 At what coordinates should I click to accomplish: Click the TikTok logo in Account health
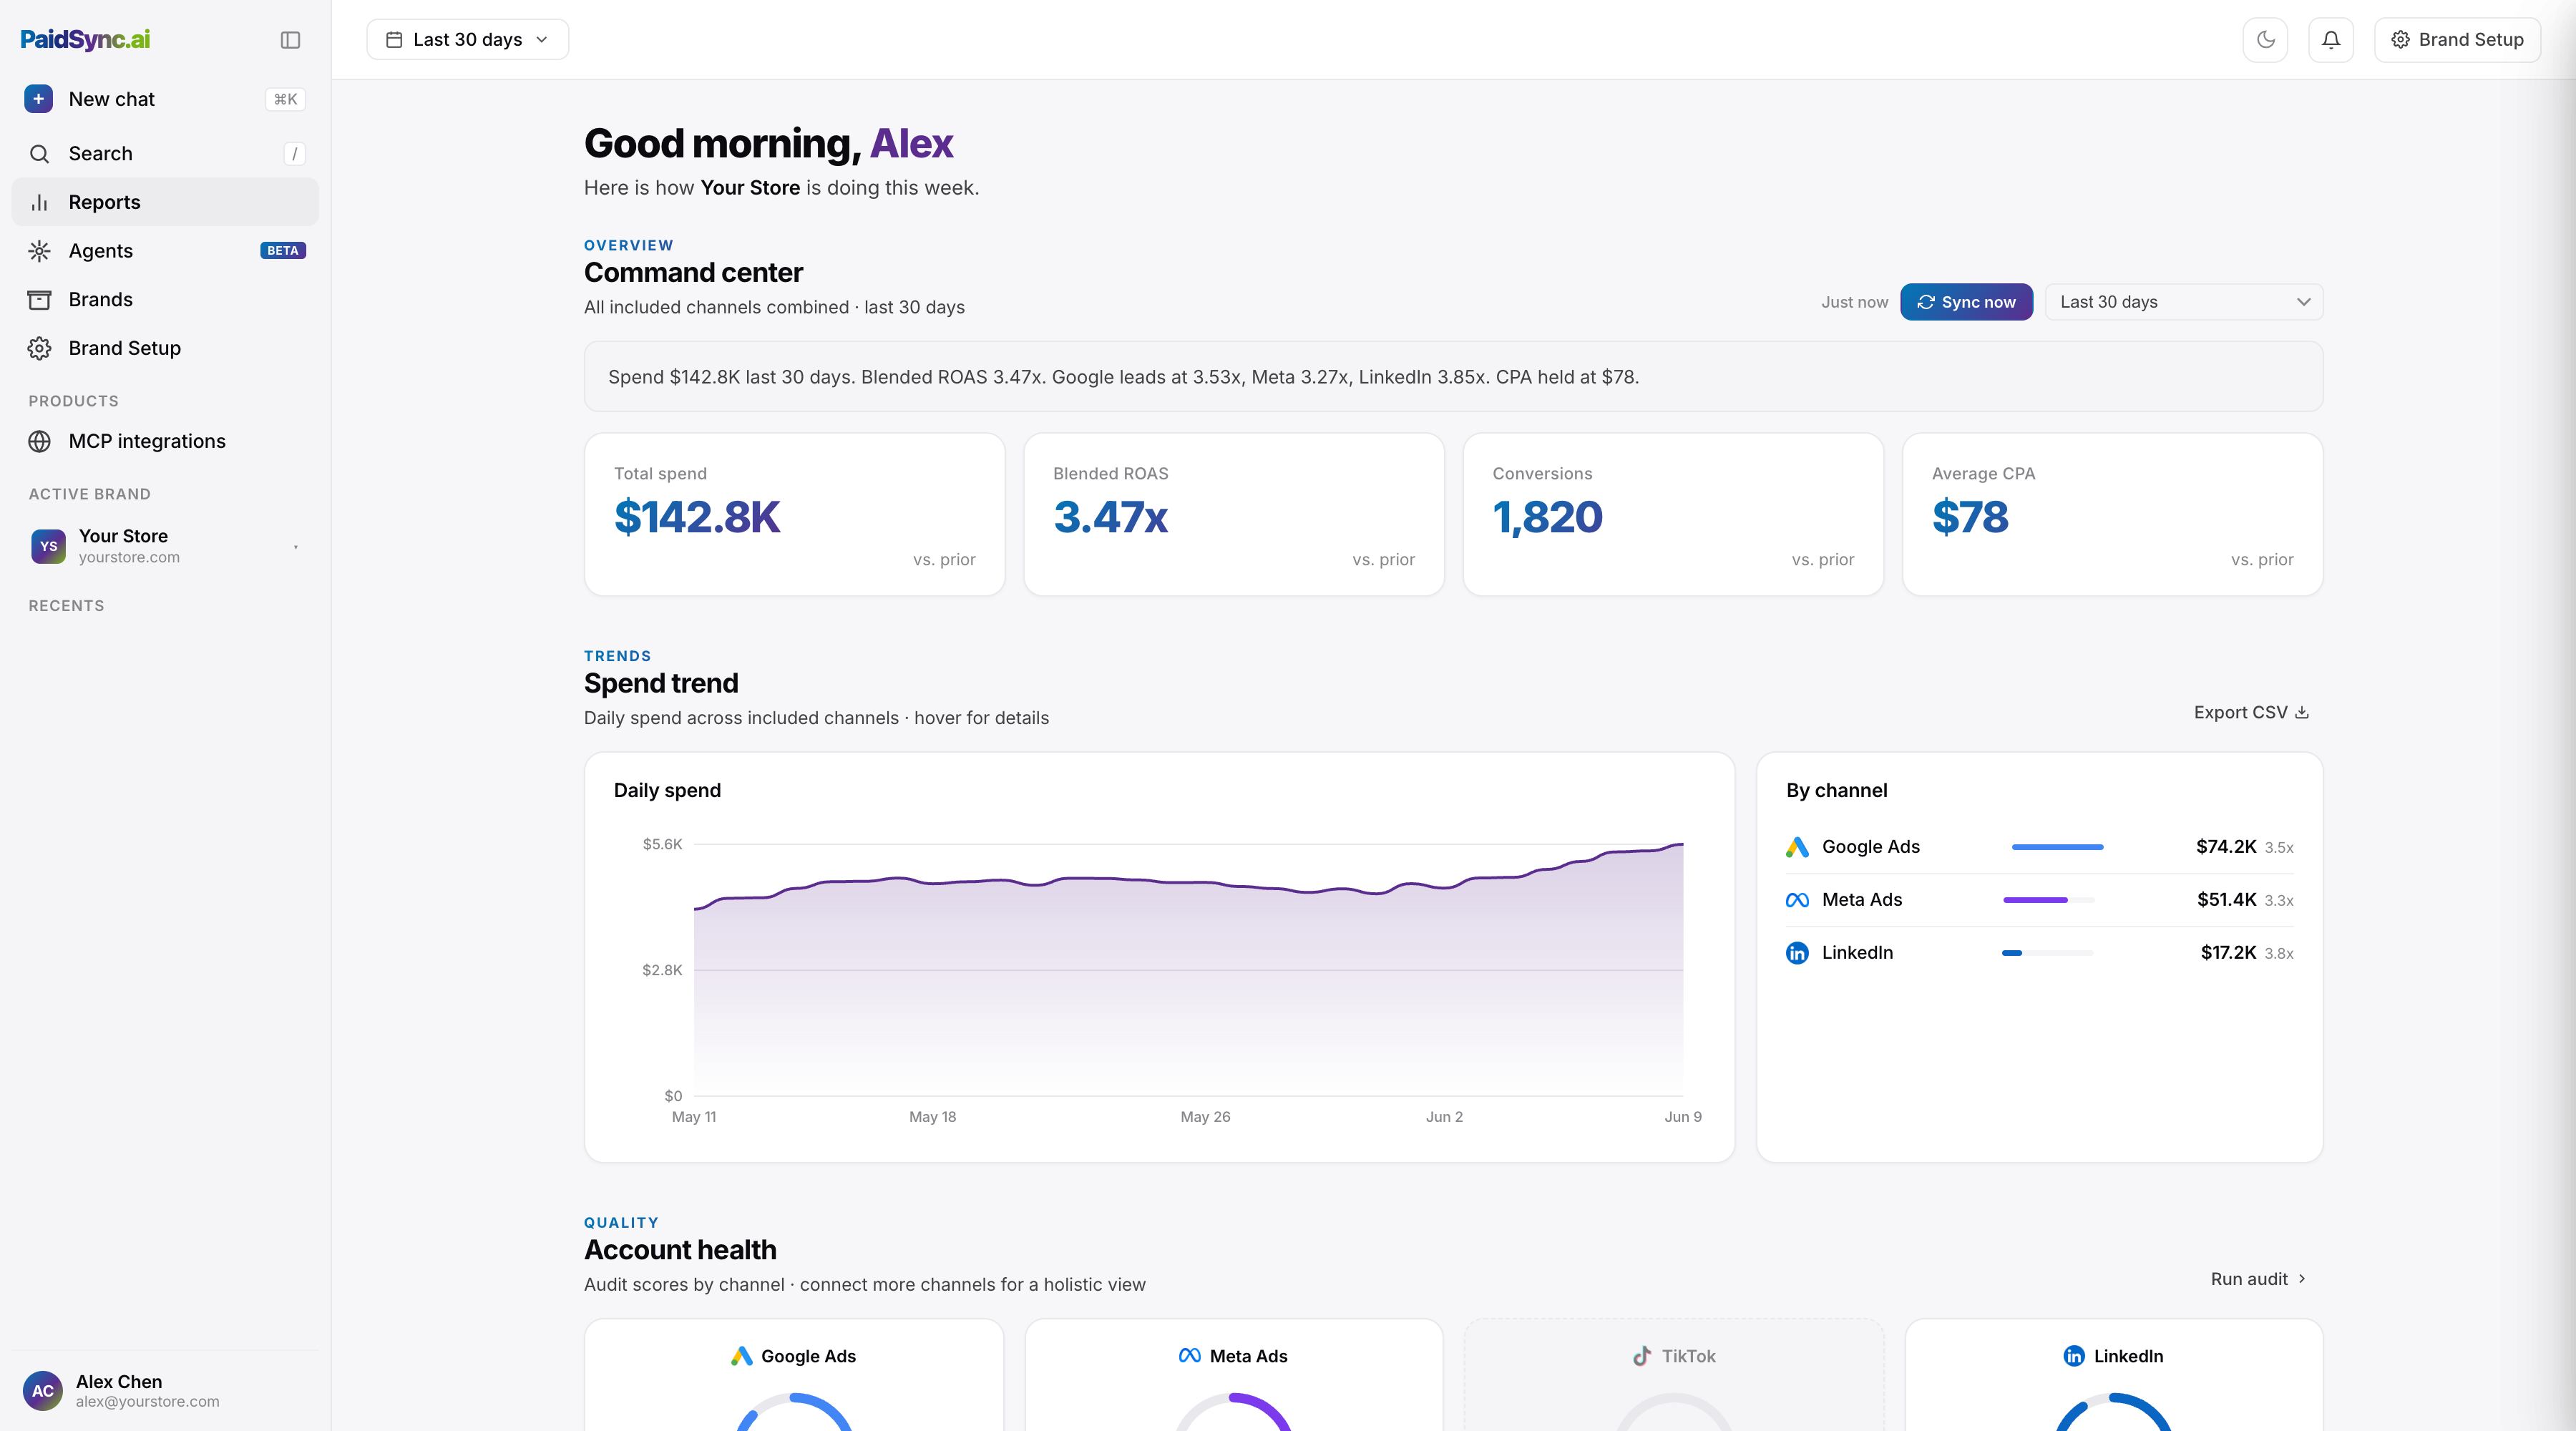(1642, 1356)
